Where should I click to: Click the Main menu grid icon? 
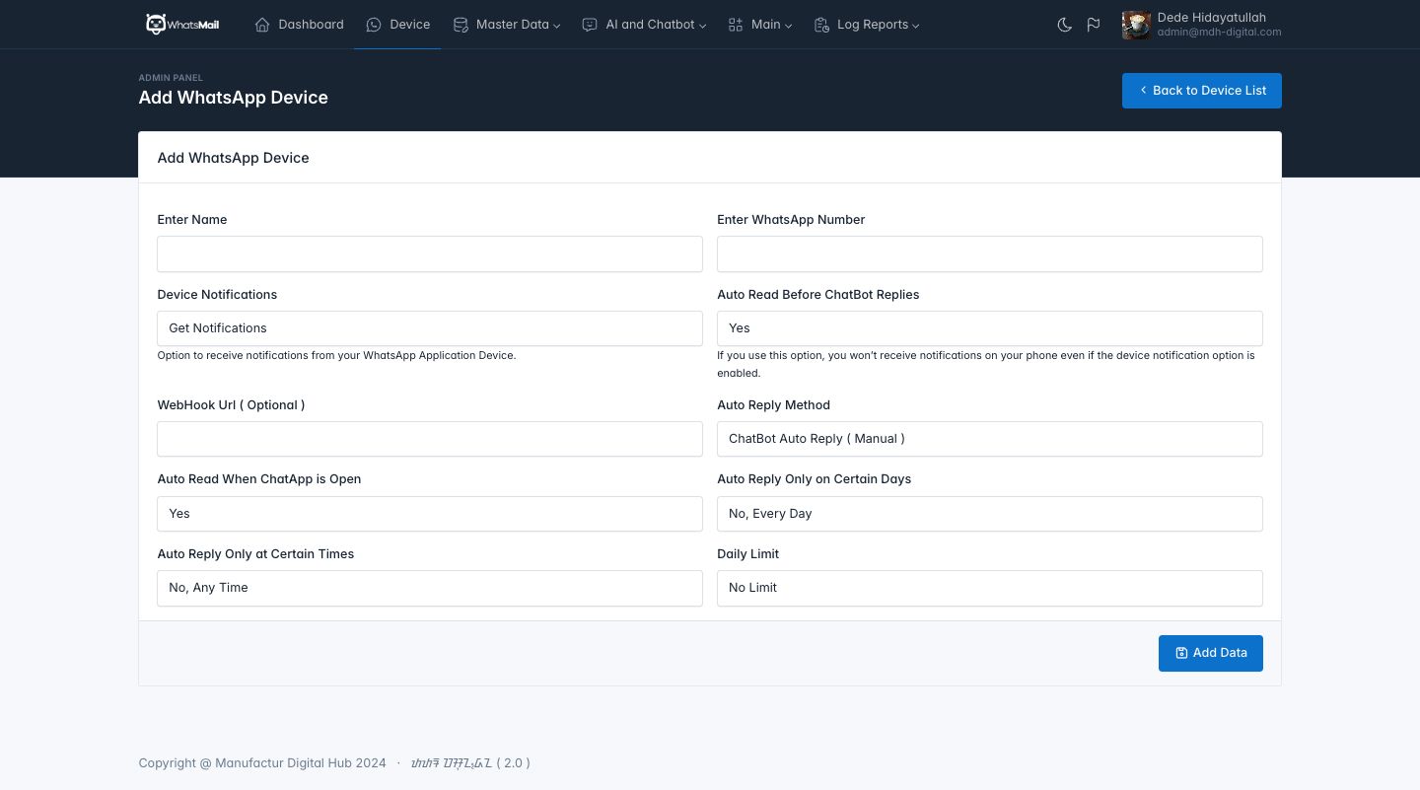[736, 25]
